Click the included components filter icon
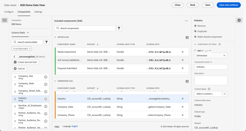 (x=119, y=28)
